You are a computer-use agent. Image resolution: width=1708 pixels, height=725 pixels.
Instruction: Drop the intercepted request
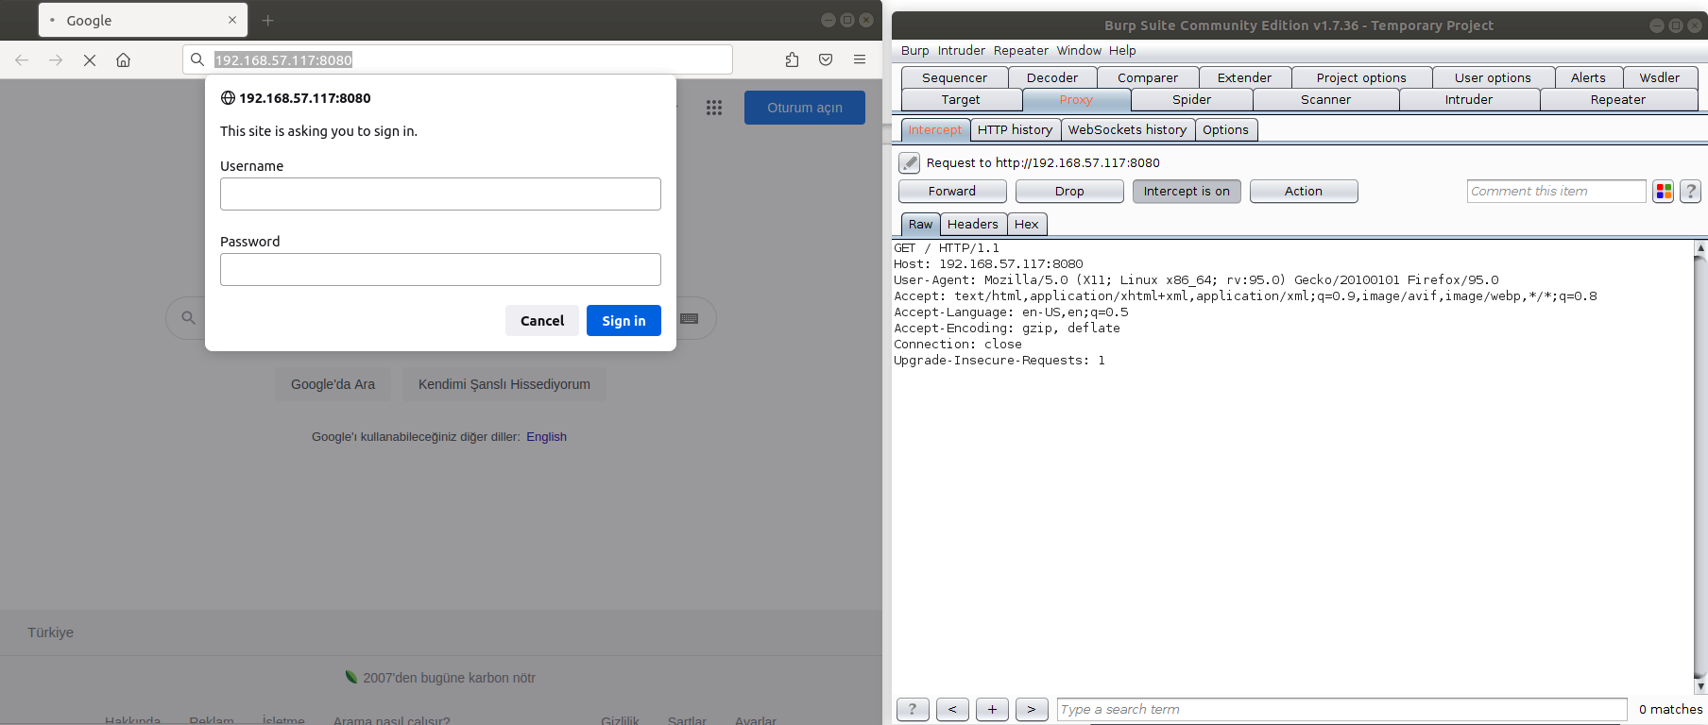pyautogui.click(x=1069, y=191)
